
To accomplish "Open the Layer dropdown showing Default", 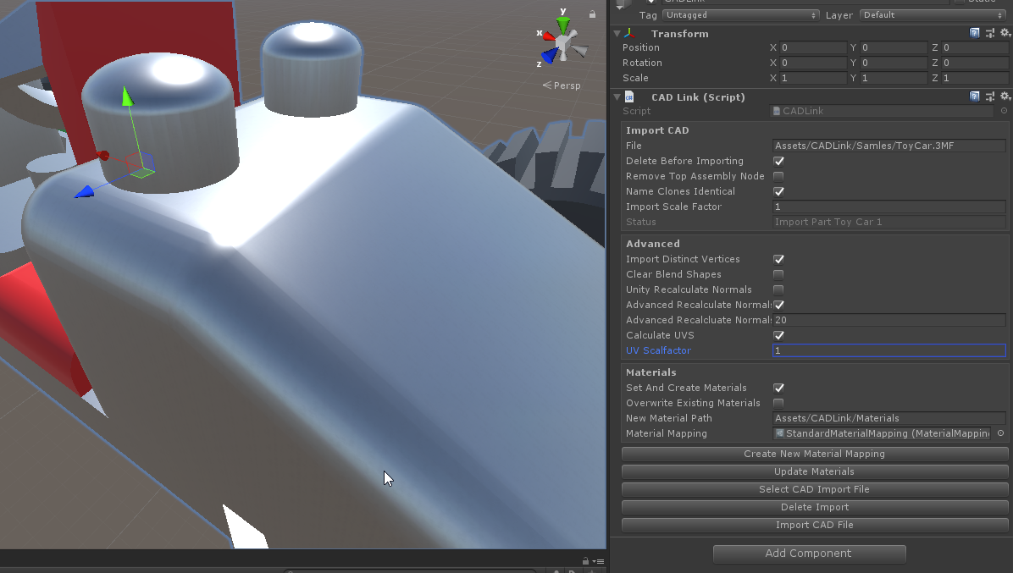I will 932,15.
